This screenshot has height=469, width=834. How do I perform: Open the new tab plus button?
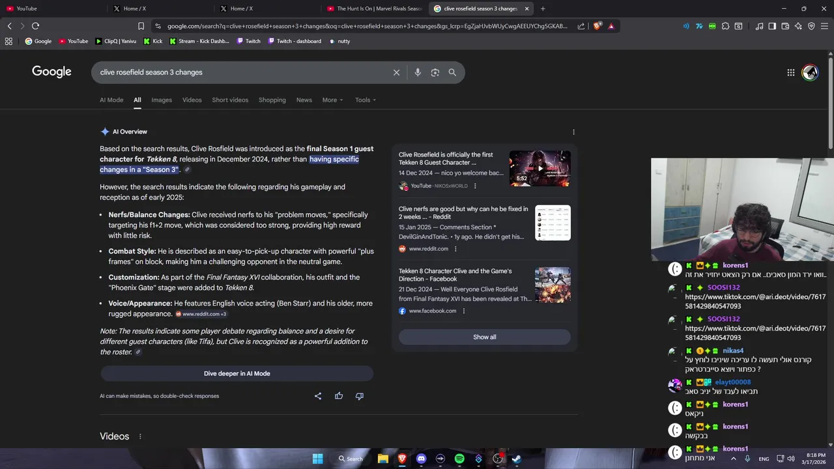tap(543, 8)
